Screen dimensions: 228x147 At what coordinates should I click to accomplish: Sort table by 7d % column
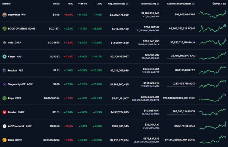[99, 4]
